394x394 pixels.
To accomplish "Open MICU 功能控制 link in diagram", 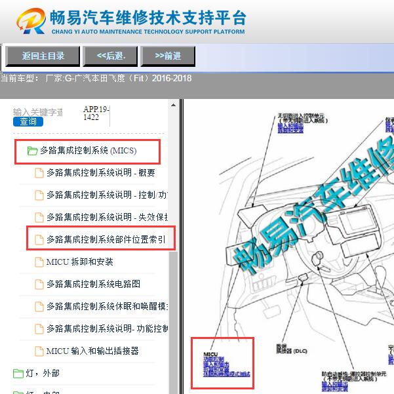I will point(213,359).
